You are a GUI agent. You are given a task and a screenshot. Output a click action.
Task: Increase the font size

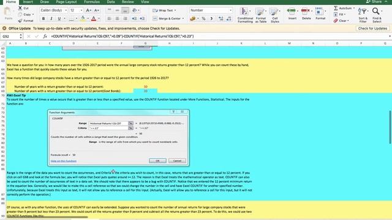(x=88, y=10)
